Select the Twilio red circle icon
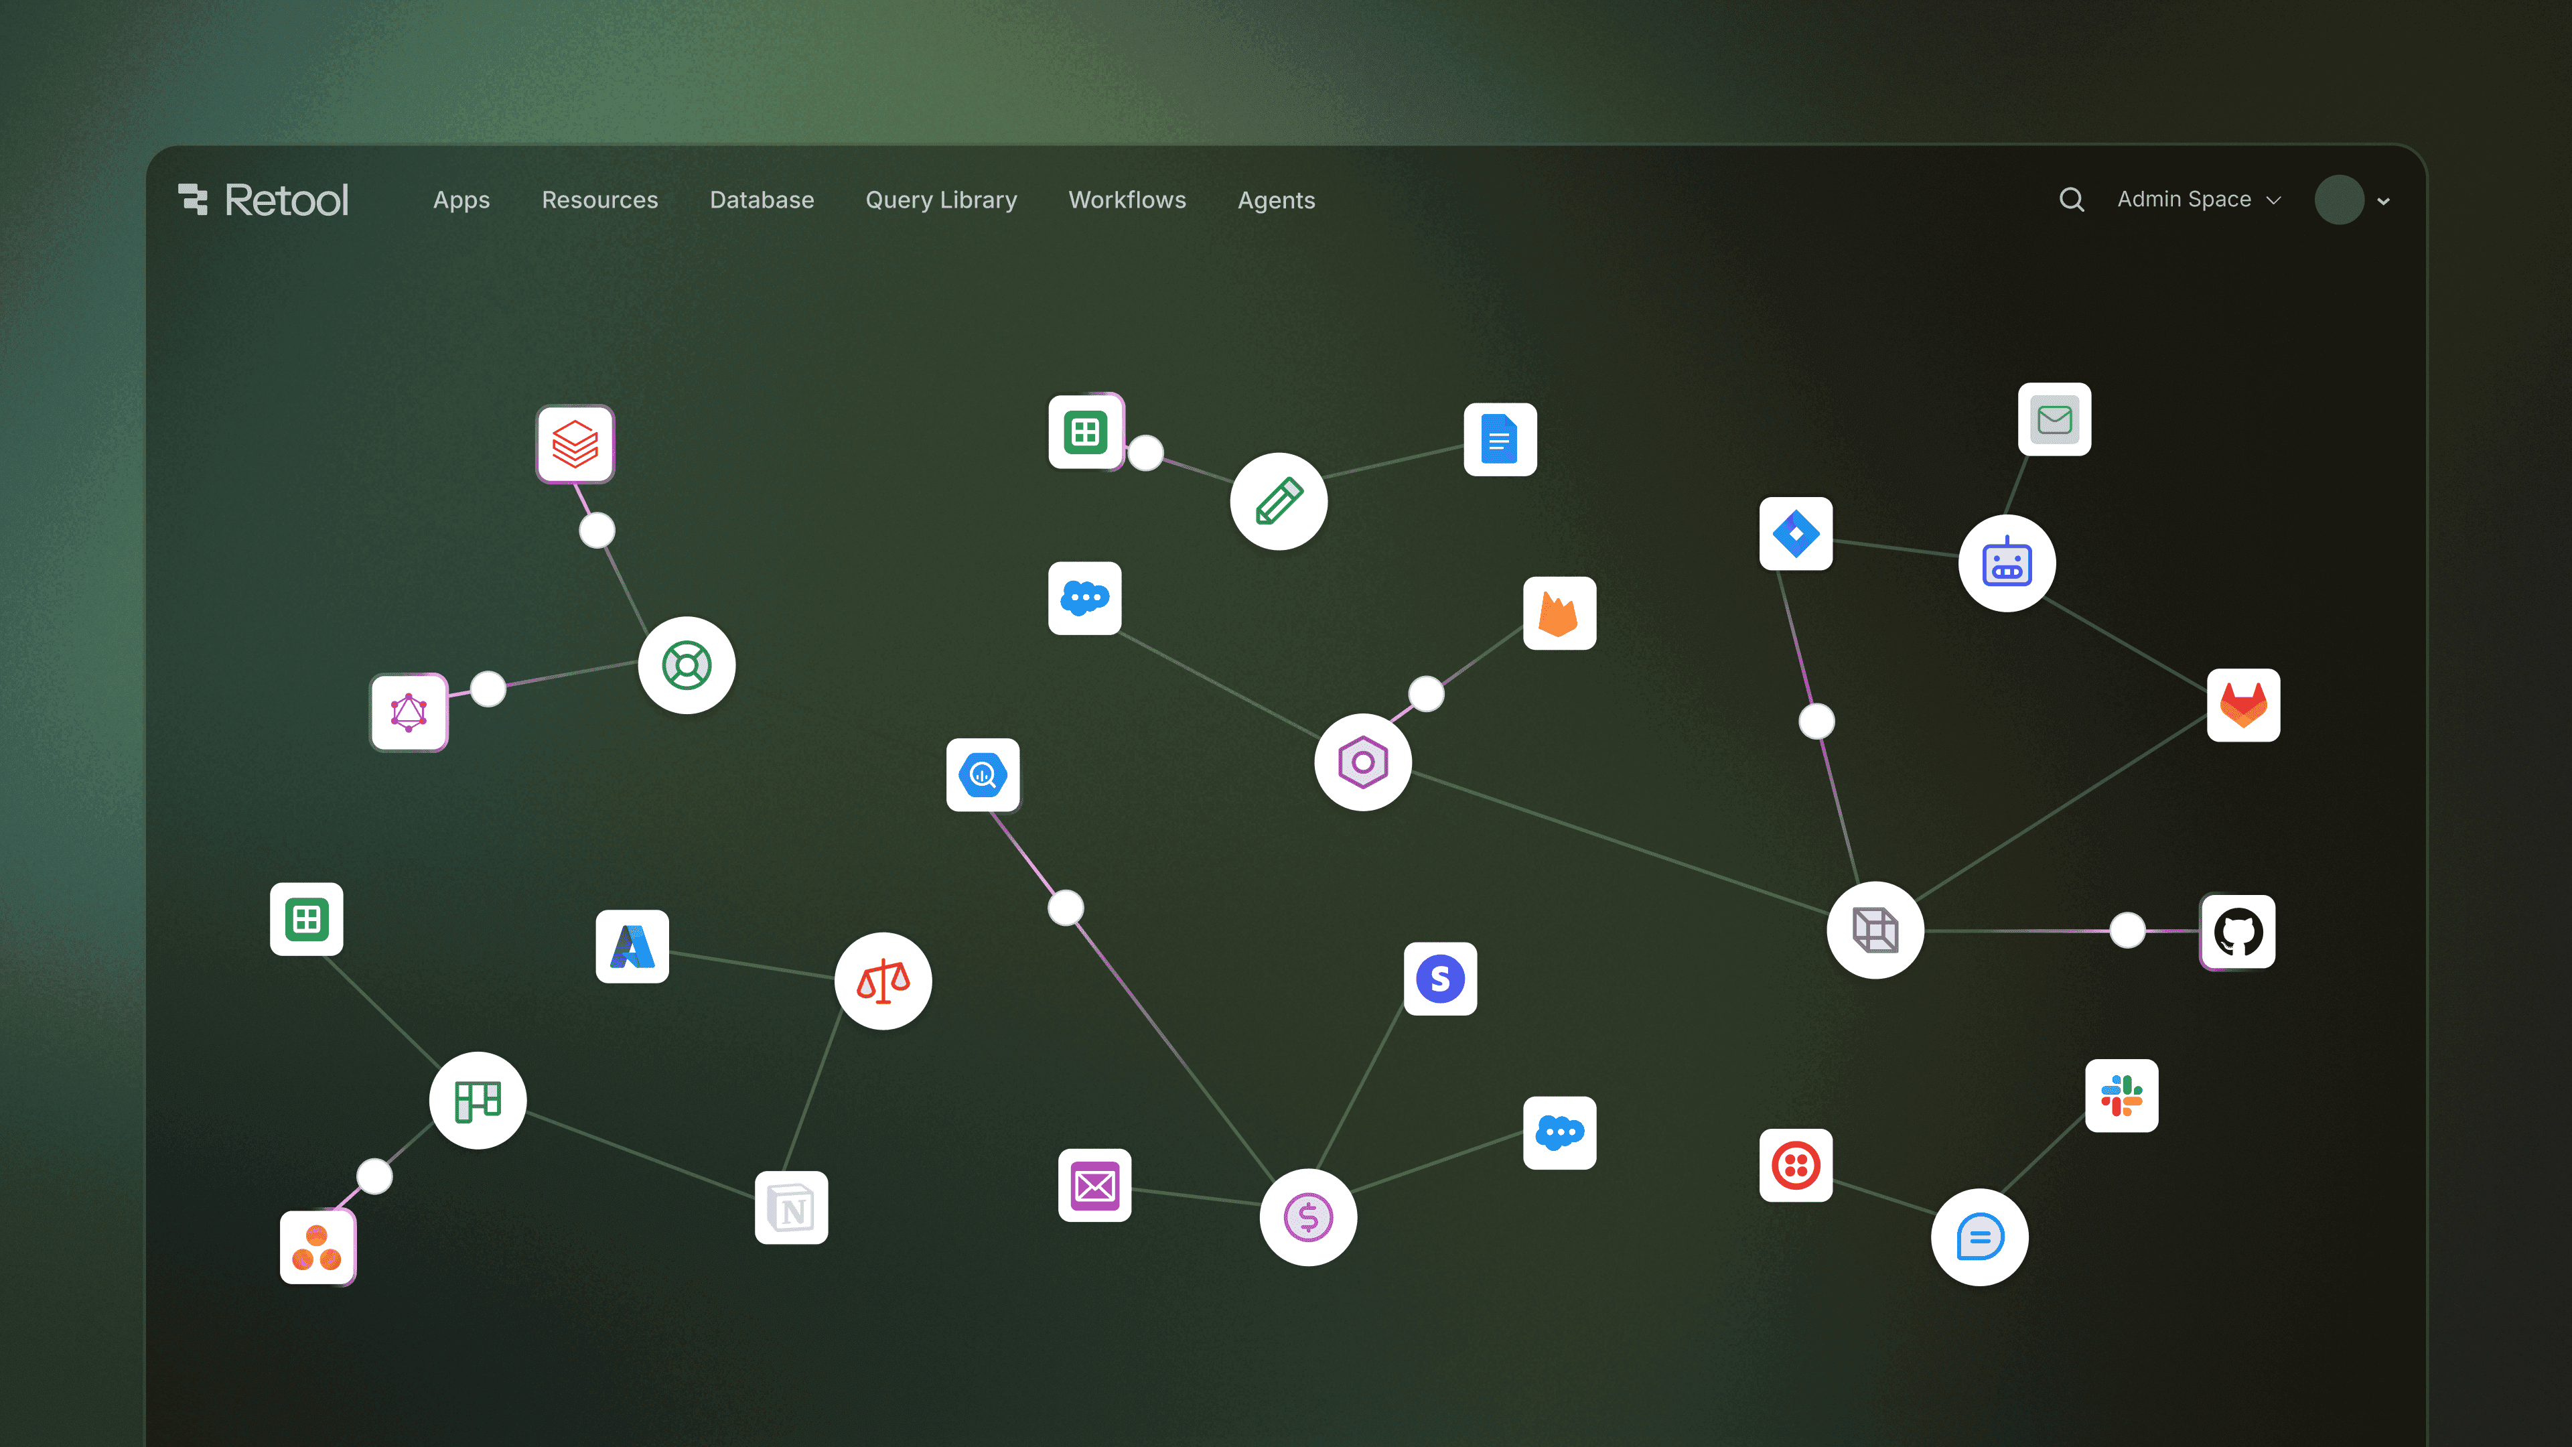Image resolution: width=2572 pixels, height=1447 pixels. pos(1796,1166)
